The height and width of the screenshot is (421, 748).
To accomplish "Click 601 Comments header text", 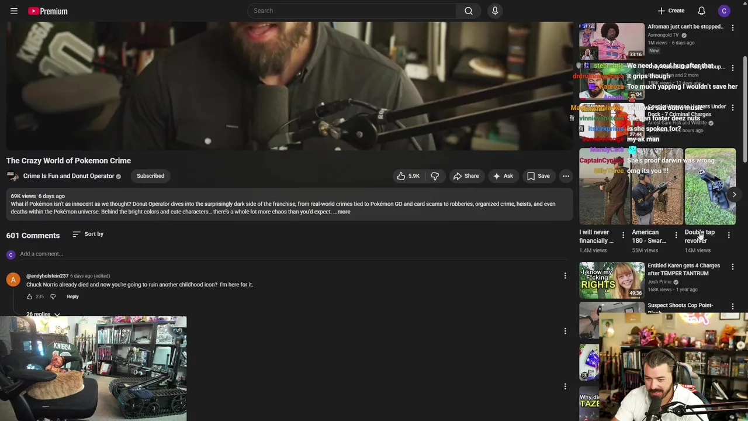I will click(33, 235).
